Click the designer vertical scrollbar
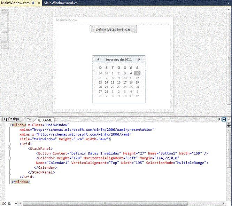Screen dimensions: 232x206 (229, 58)
